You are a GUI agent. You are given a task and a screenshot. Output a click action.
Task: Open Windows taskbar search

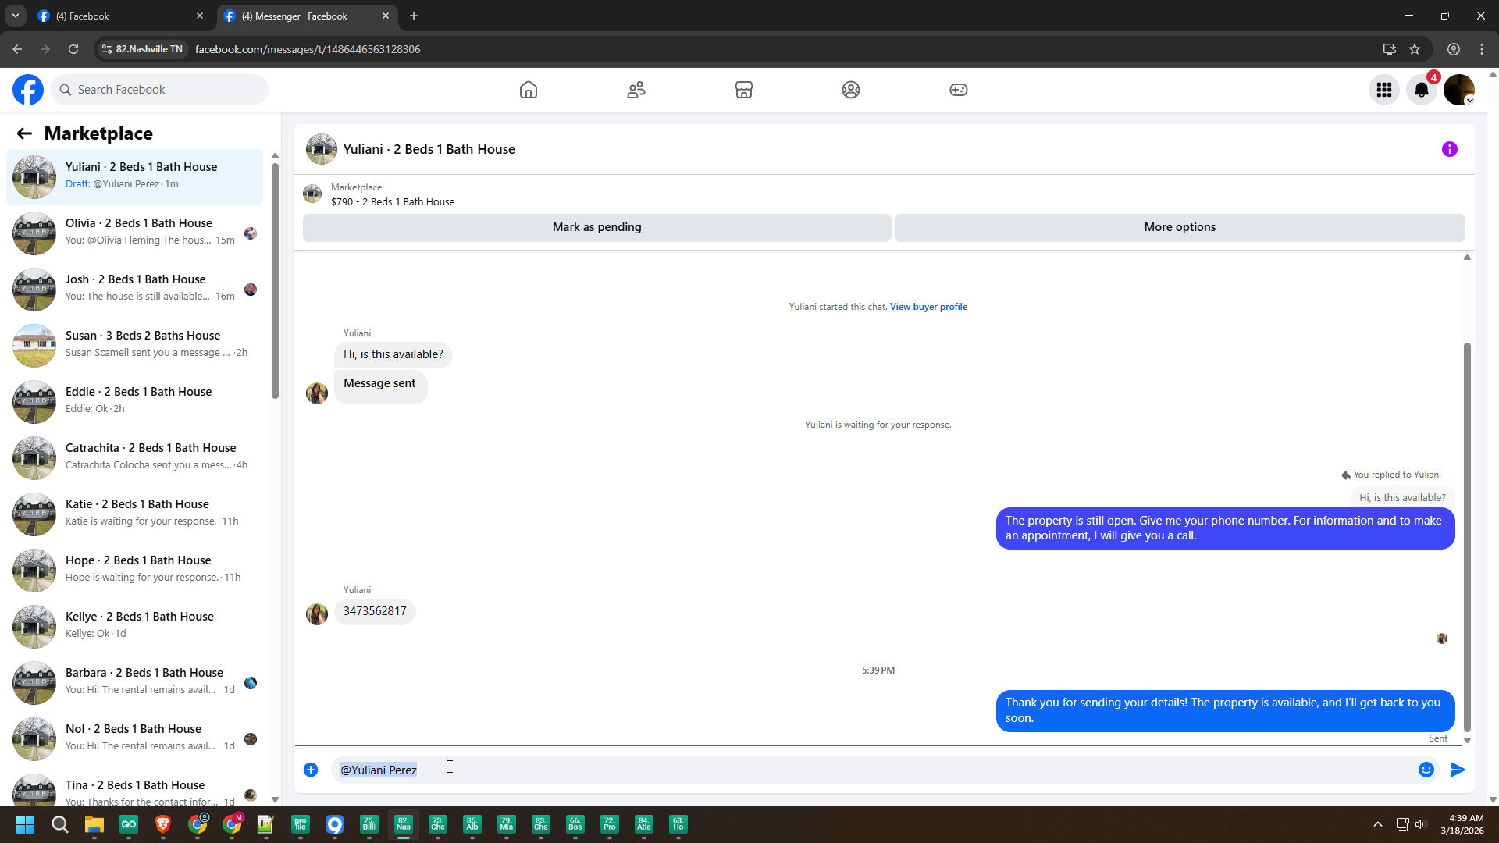pyautogui.click(x=59, y=824)
